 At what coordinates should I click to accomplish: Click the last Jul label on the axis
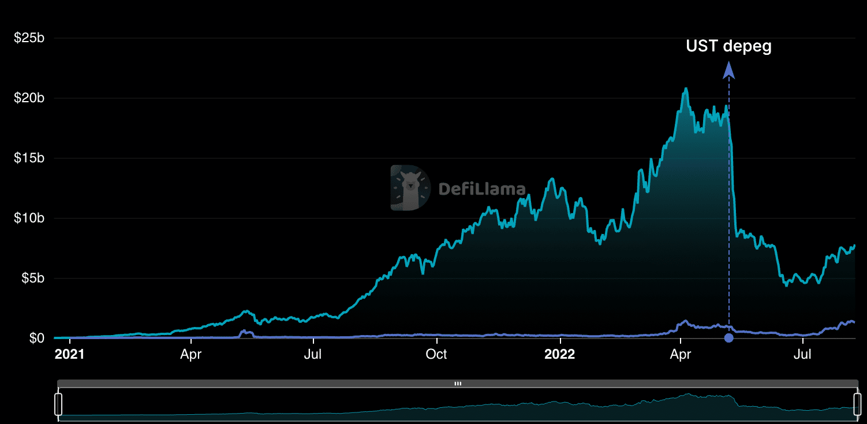click(803, 355)
